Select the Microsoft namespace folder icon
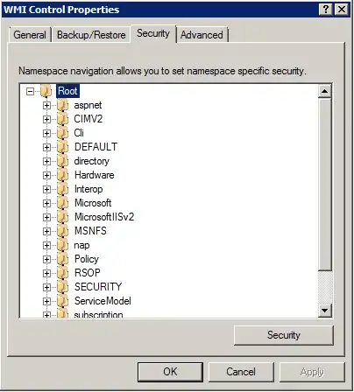This screenshot has height=392, width=354. 62,203
